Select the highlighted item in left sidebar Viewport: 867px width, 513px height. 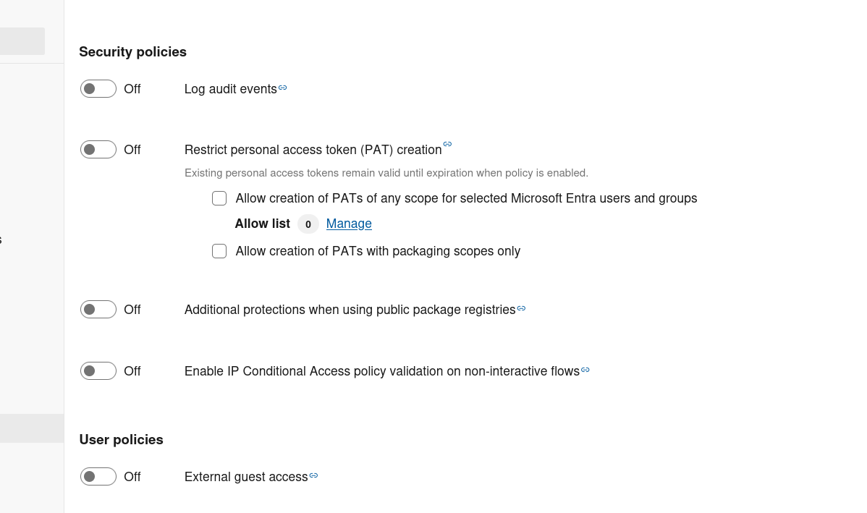tap(32, 428)
